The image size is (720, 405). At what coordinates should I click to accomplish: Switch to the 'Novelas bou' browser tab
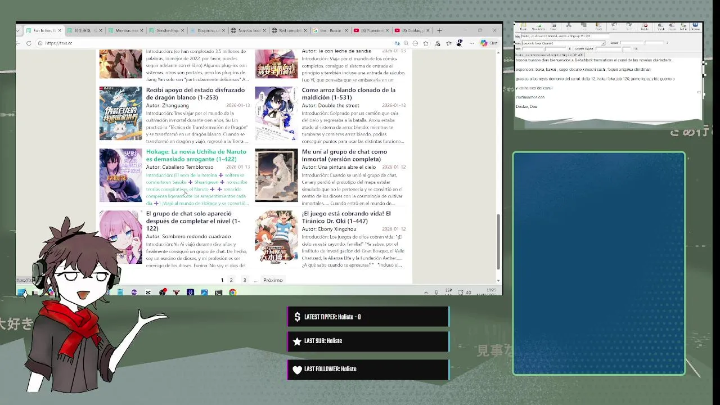click(249, 30)
